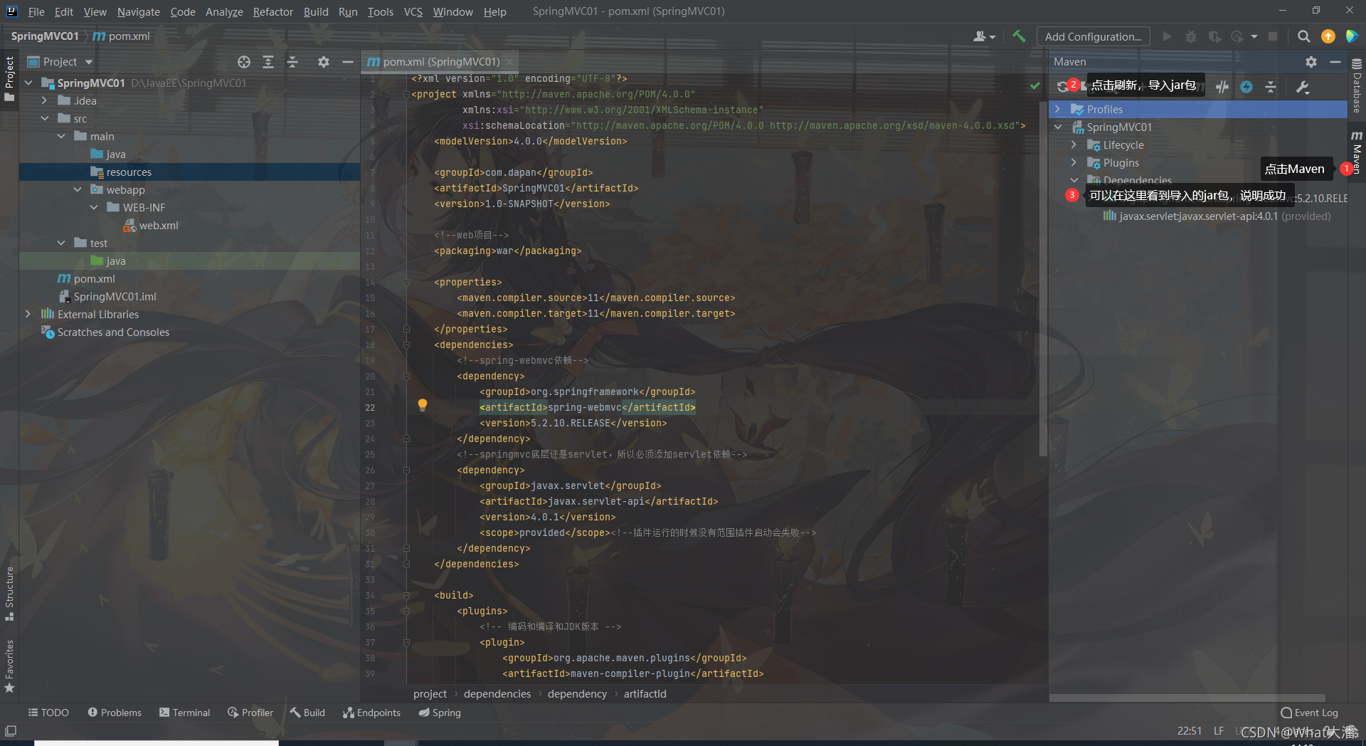
Task: Click the Add Configuration... button
Action: 1093,36
